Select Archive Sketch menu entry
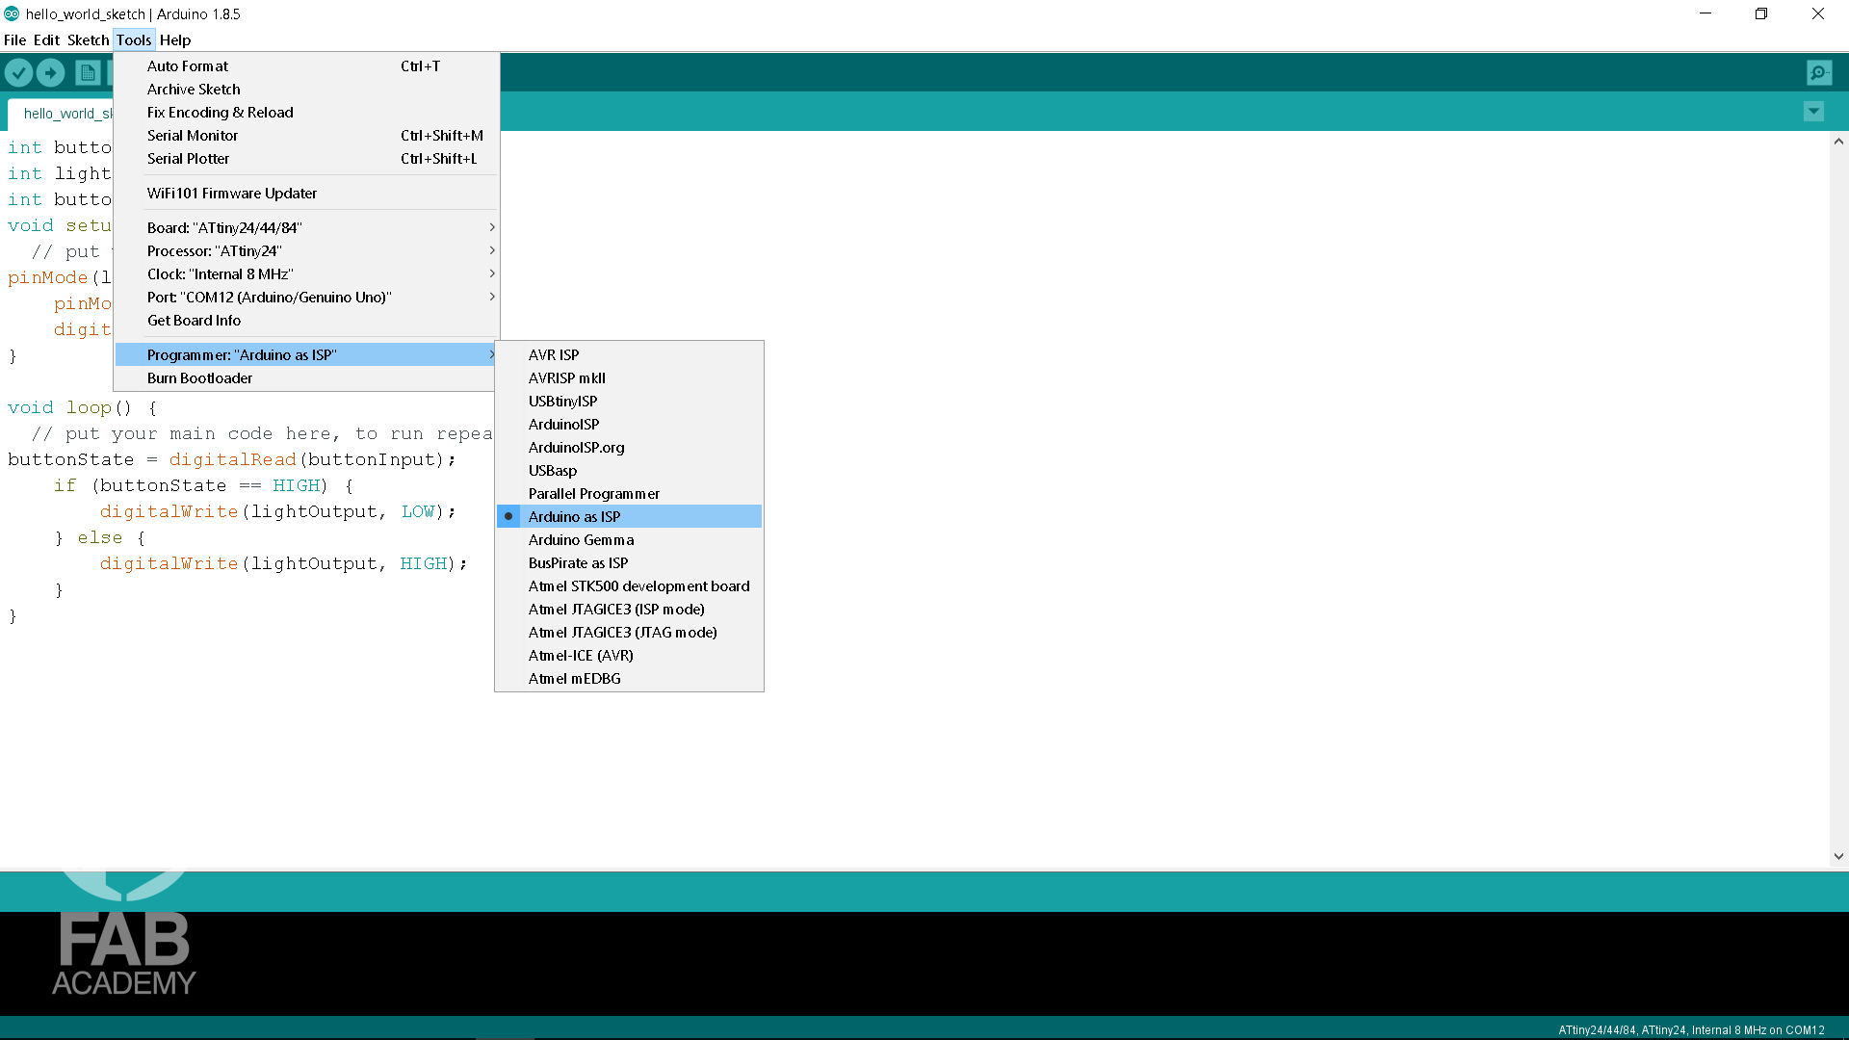The width and height of the screenshot is (1849, 1040). (307, 90)
